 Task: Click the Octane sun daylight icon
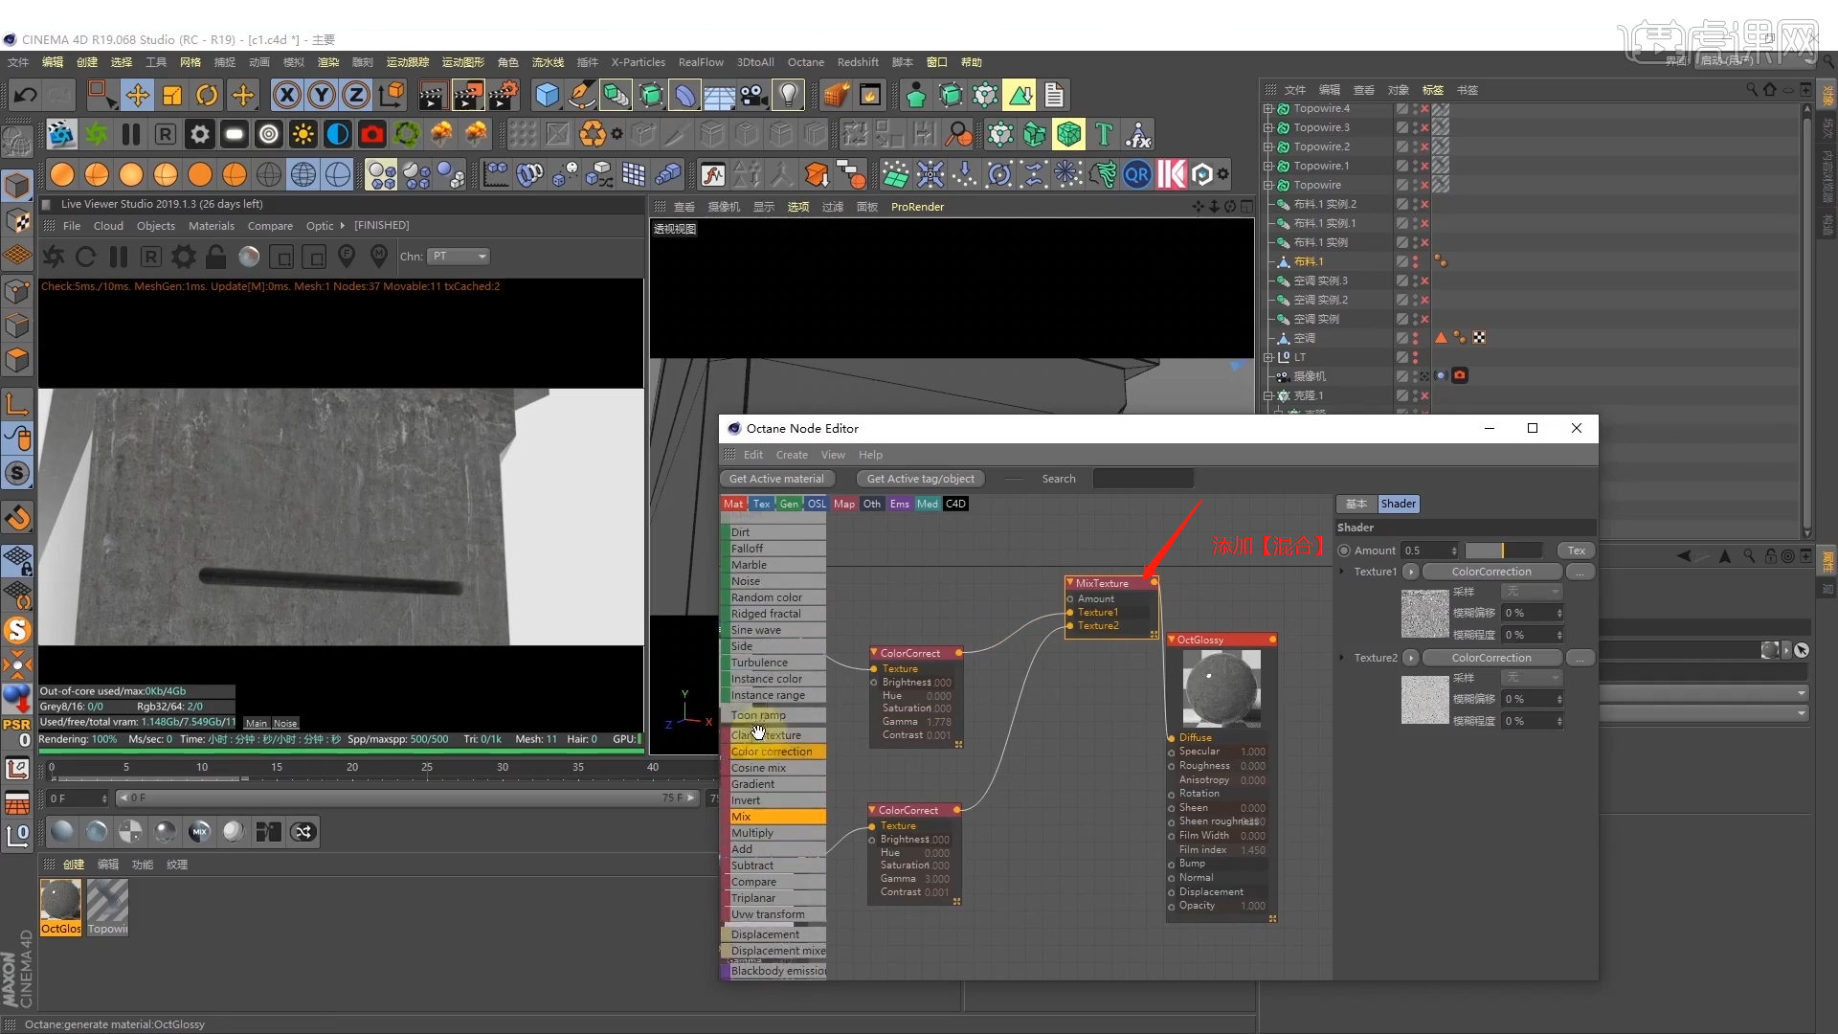(303, 134)
